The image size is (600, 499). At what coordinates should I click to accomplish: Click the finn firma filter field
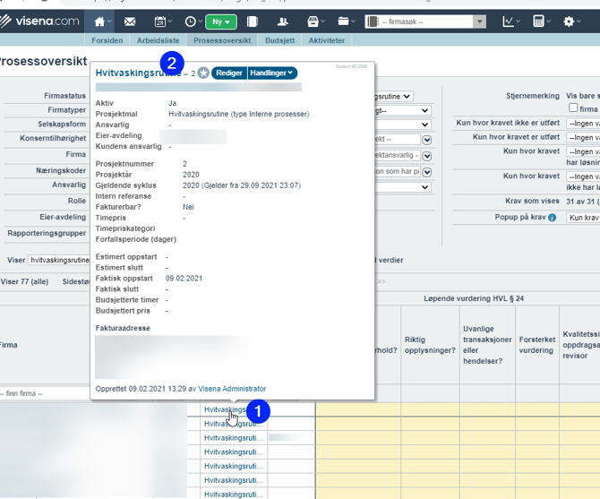click(45, 394)
